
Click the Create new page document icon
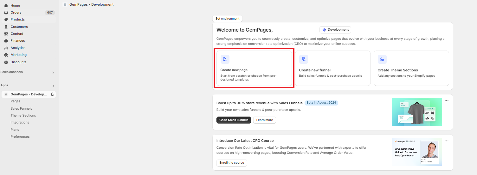pyautogui.click(x=225, y=59)
